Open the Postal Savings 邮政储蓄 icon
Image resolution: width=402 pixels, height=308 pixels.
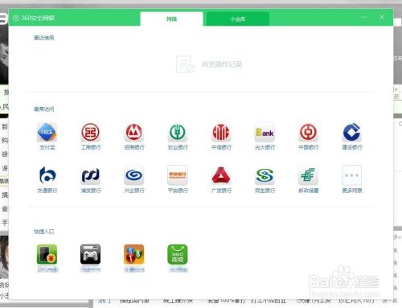pos(308,175)
